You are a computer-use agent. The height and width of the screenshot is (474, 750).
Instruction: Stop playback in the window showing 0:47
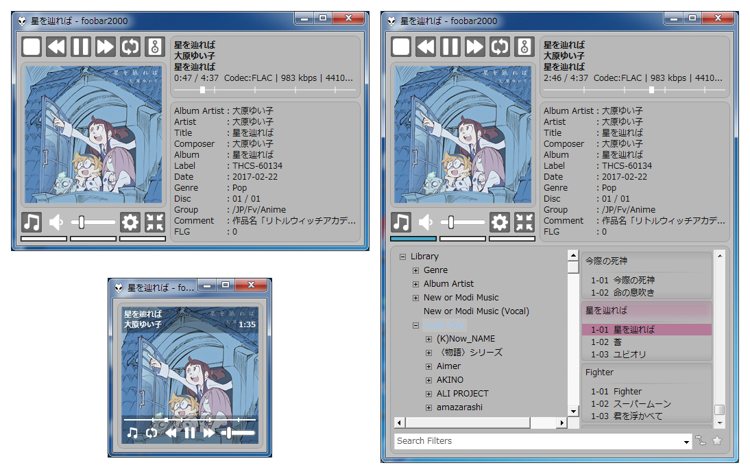click(x=32, y=47)
